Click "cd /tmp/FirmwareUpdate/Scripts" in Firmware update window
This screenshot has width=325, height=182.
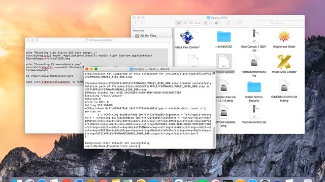(x=50, y=76)
